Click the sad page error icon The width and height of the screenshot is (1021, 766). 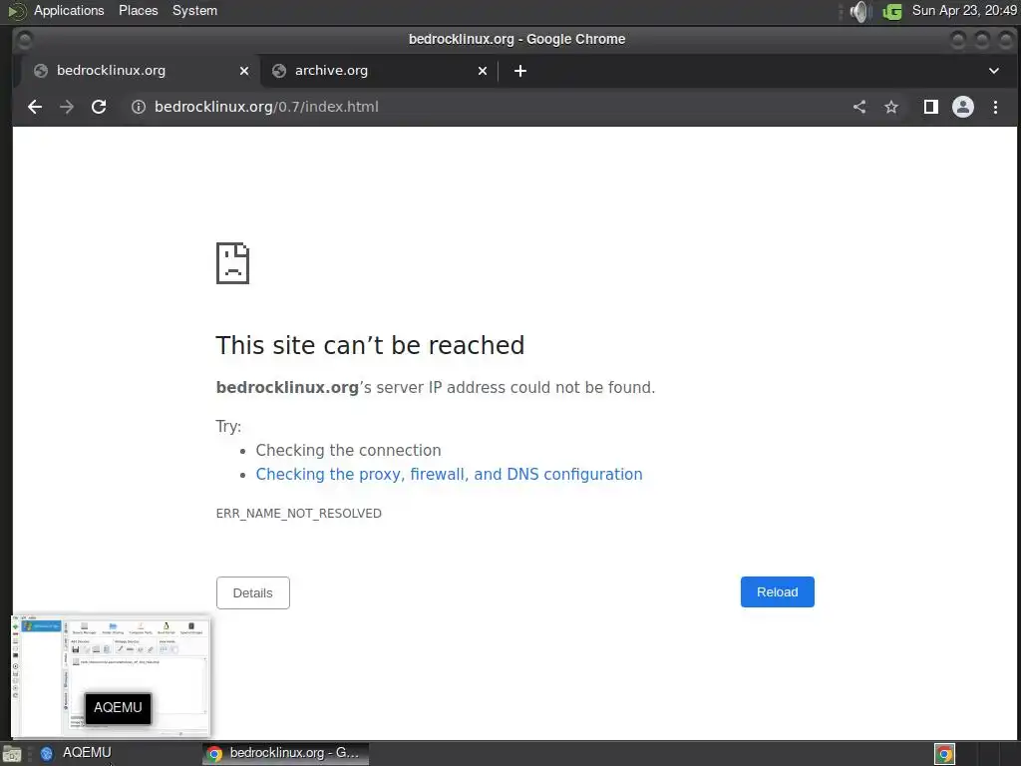tap(232, 263)
